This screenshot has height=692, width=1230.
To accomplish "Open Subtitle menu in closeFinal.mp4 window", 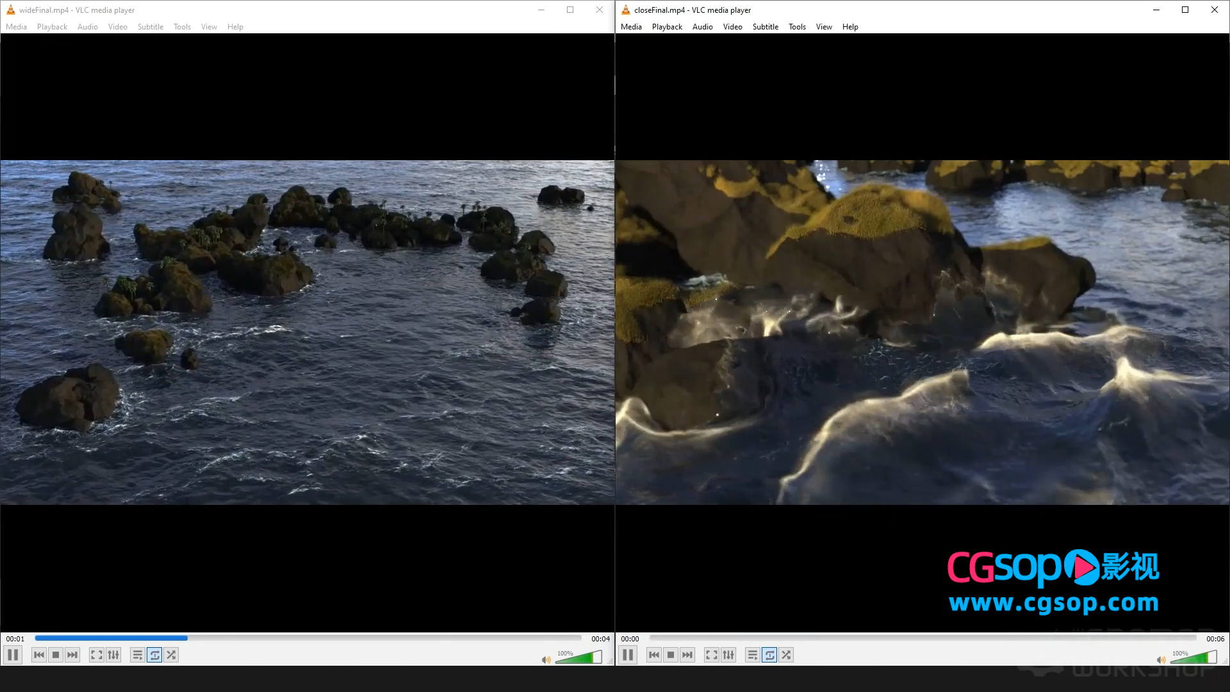I will pos(765,27).
